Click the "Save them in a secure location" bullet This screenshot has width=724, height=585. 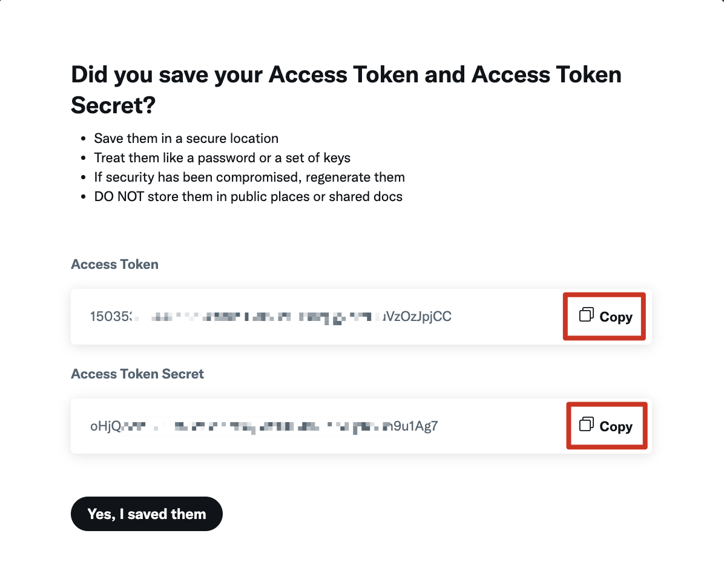(x=186, y=139)
